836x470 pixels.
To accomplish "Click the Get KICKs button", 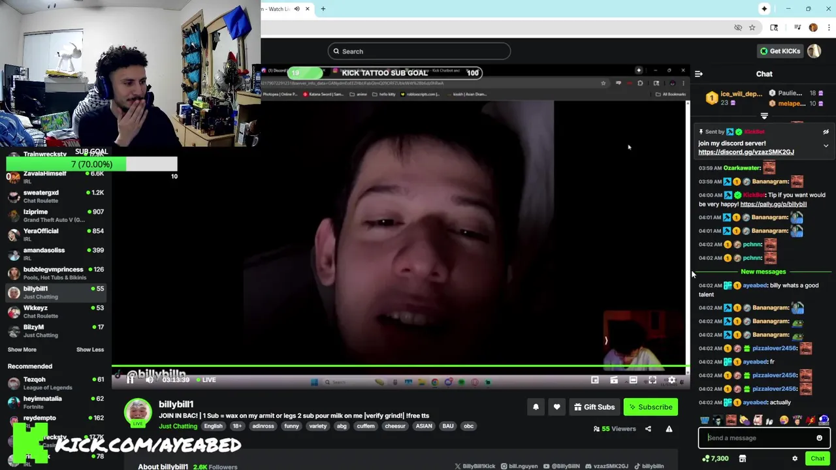I will click(780, 51).
